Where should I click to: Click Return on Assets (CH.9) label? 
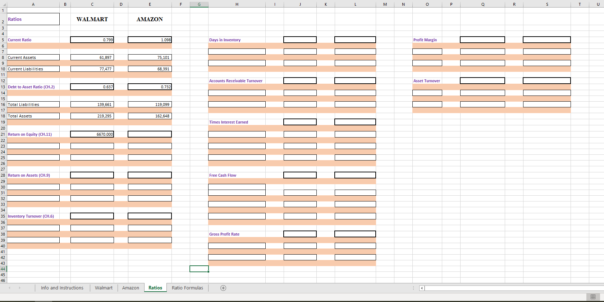point(29,175)
